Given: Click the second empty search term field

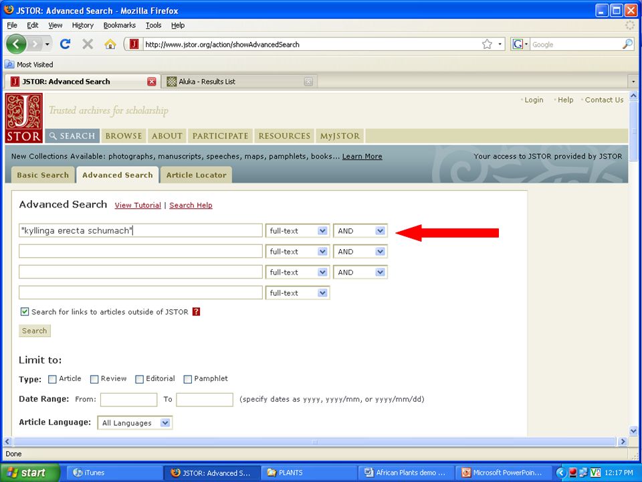Looking at the screenshot, I should (x=140, y=251).
